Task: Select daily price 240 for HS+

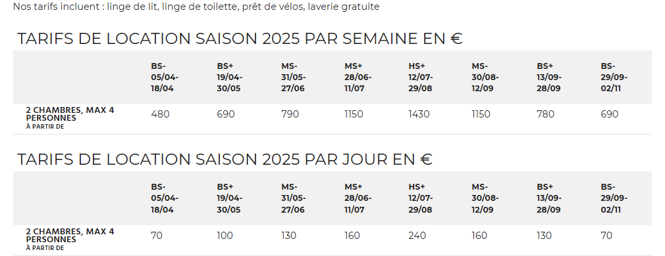Action: (x=417, y=236)
